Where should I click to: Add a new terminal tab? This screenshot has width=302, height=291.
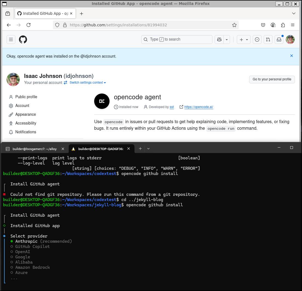pos(140,149)
